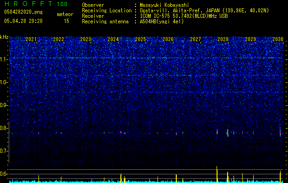
Task: Click the A504HB(yagi 4el) antenna text
Action: [x=162, y=22]
